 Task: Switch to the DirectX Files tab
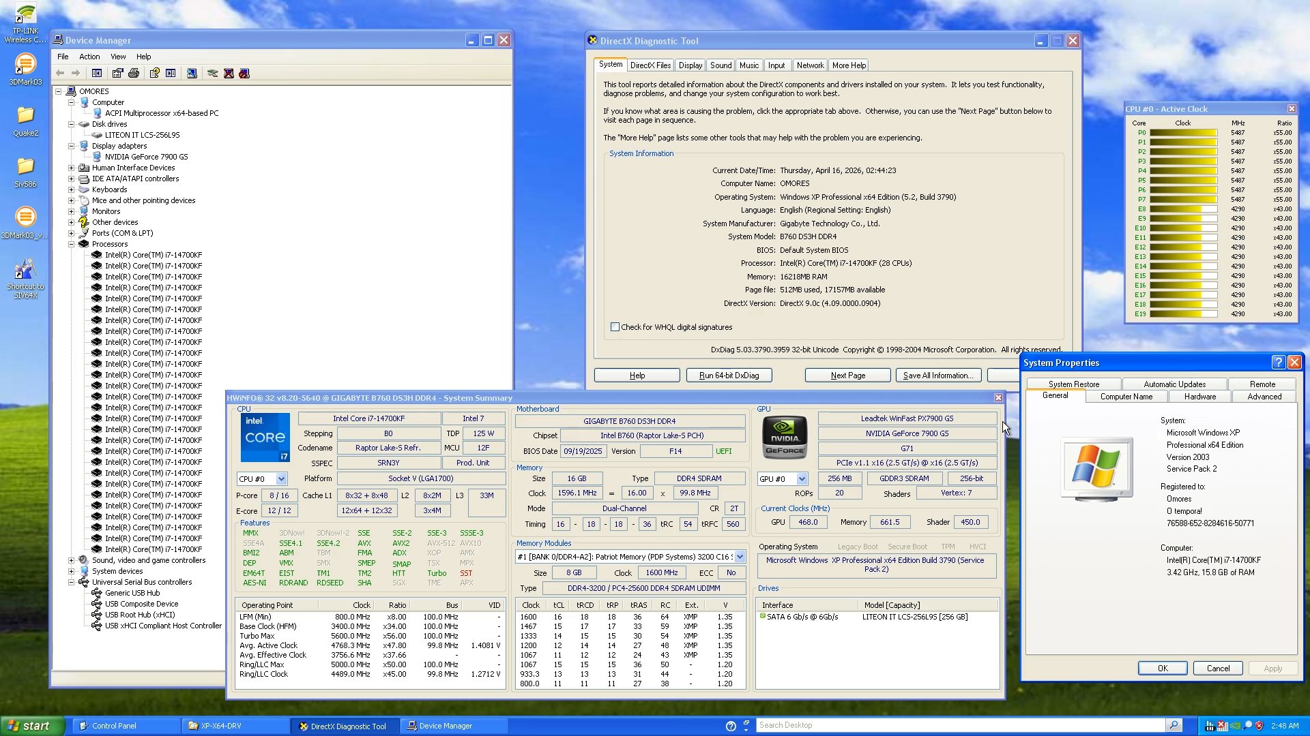click(650, 65)
